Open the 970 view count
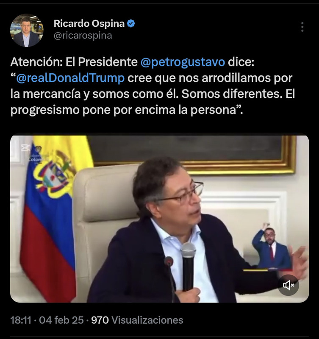 [x=100, y=320]
